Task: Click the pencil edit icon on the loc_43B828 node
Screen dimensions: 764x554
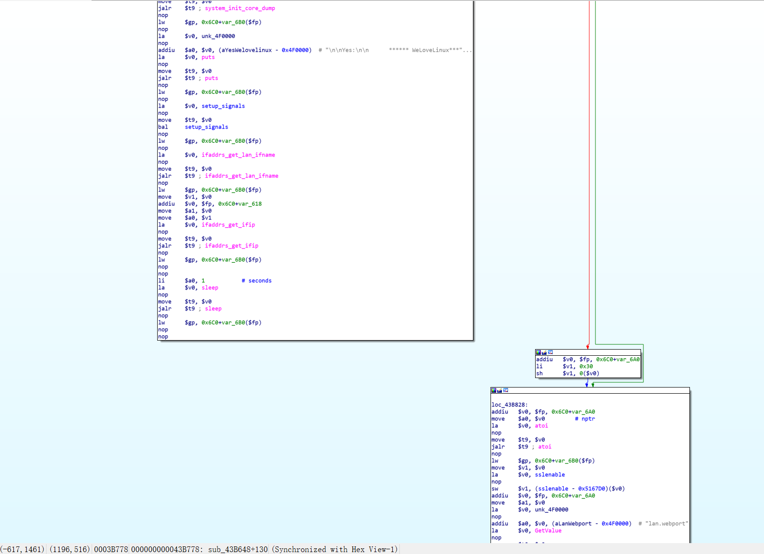Action: (x=500, y=390)
